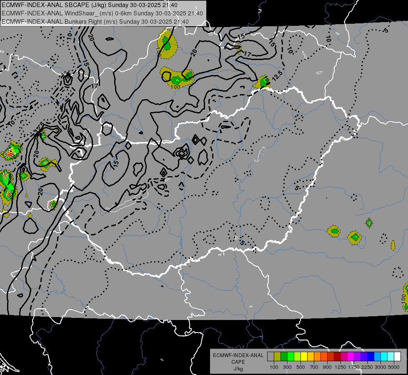Click the 5000 tick label in the legend

click(x=394, y=367)
